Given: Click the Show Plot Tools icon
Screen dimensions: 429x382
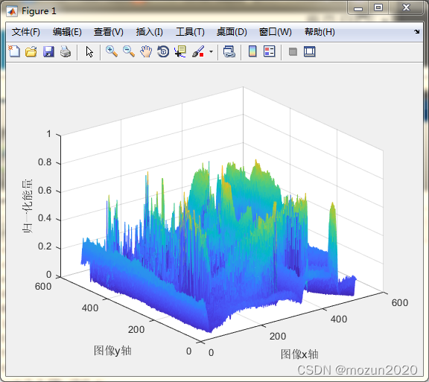Looking at the screenshot, I should (x=309, y=51).
